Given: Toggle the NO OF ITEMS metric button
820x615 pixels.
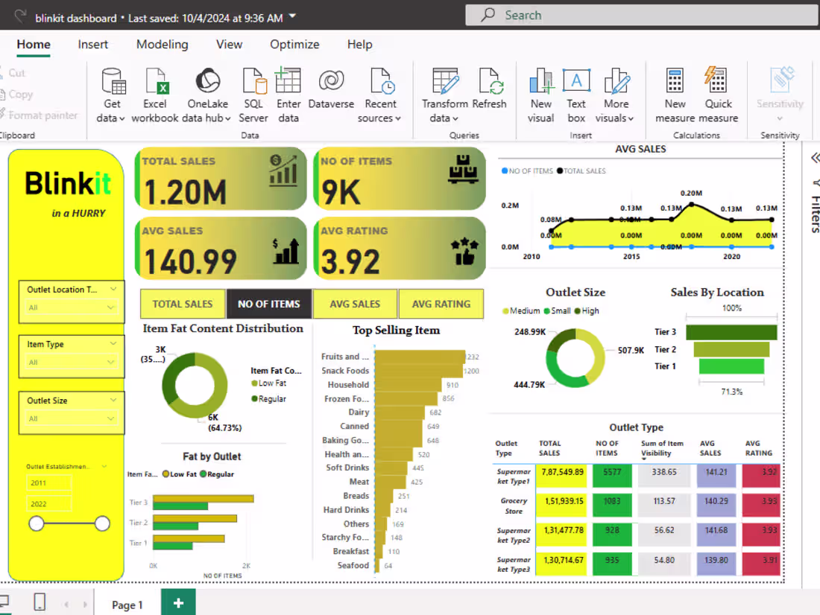Looking at the screenshot, I should 268,303.
